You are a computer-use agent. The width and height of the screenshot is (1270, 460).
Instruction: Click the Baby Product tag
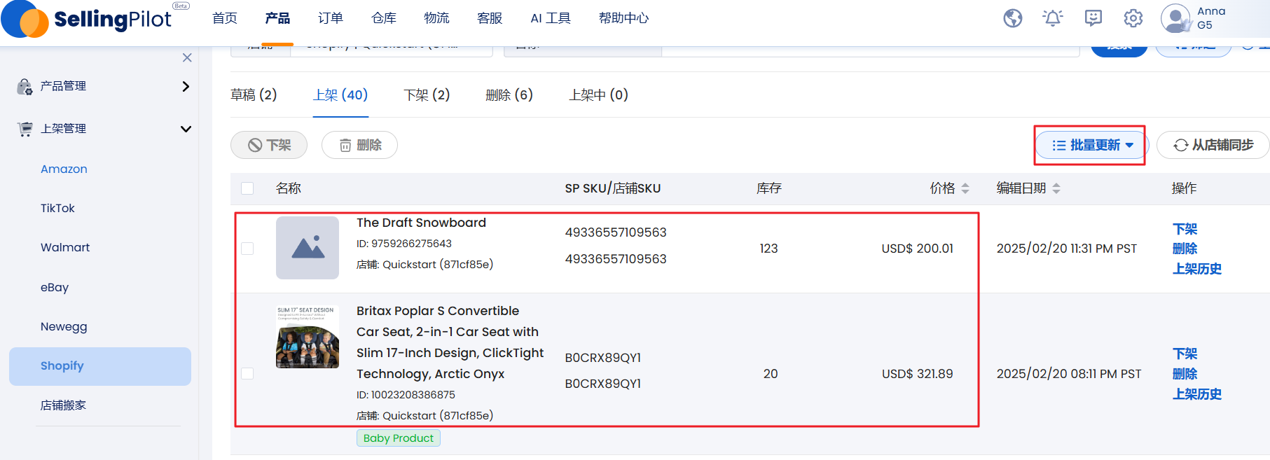[x=399, y=438]
